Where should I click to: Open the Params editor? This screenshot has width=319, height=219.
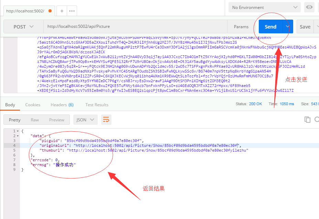click(x=241, y=26)
